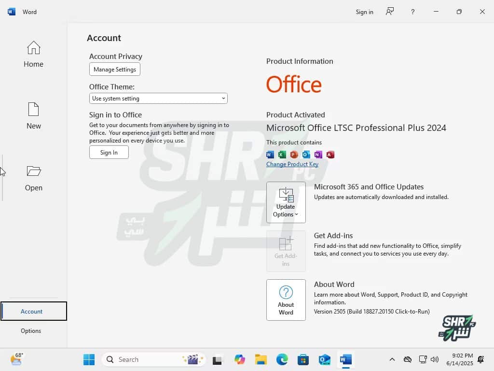This screenshot has width=494, height=371.
Task: Click the Word icon under This product contains
Action: (270, 155)
